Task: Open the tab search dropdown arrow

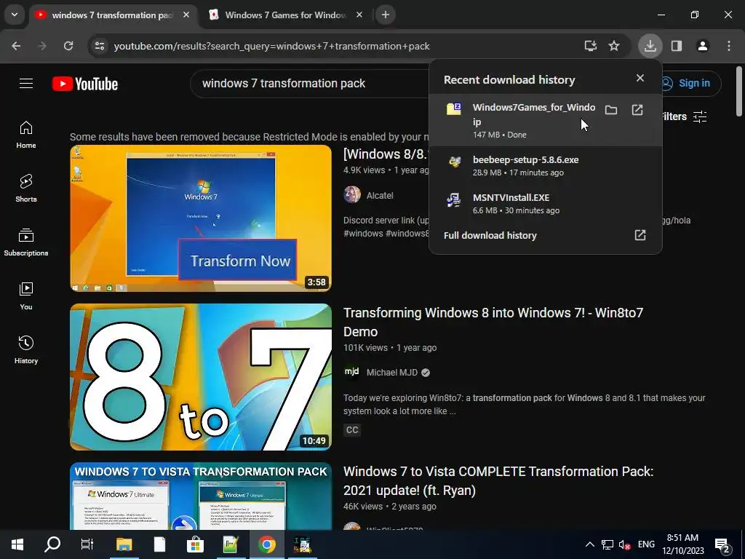Action: [x=15, y=15]
